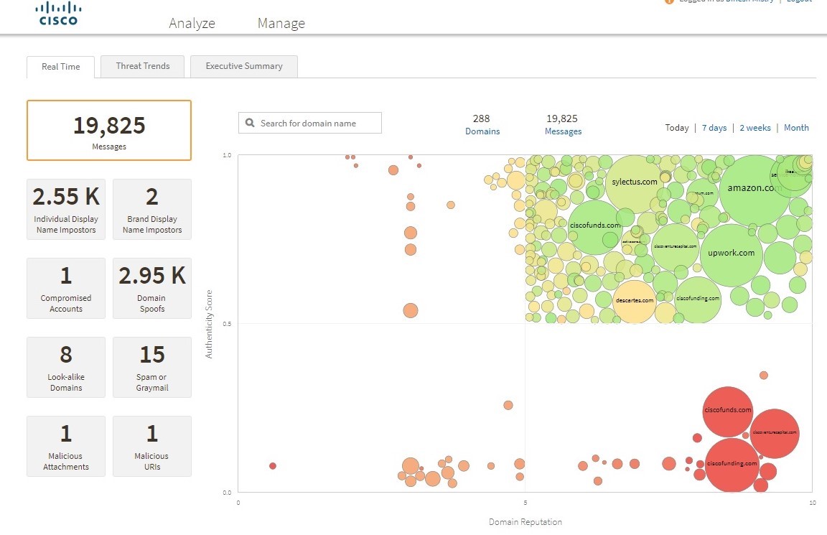Select the Real Time tab
Viewport: 827px width, 535px height.
[x=60, y=67]
